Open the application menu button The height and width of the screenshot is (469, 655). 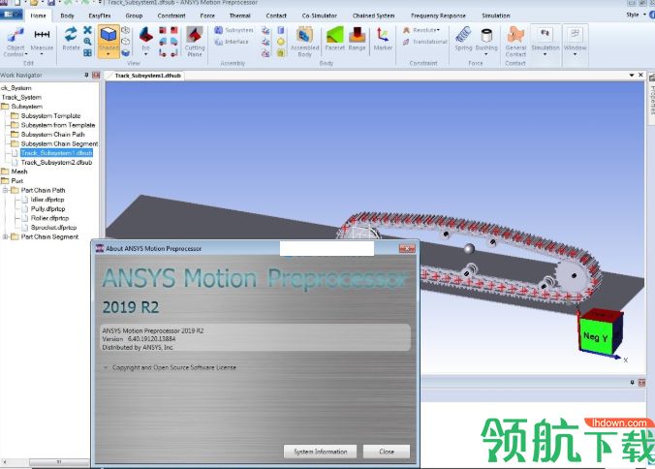click(x=12, y=15)
